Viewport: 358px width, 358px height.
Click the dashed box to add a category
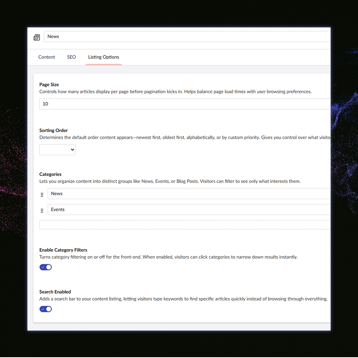[x=185, y=225]
